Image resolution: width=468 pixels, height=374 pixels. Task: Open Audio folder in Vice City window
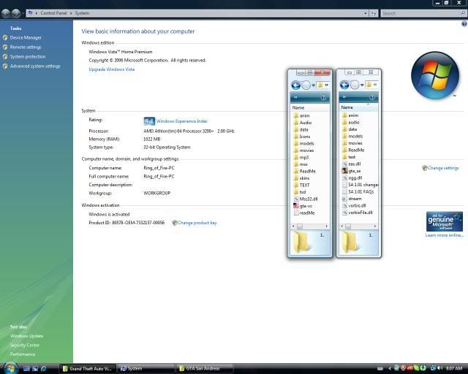click(x=302, y=123)
